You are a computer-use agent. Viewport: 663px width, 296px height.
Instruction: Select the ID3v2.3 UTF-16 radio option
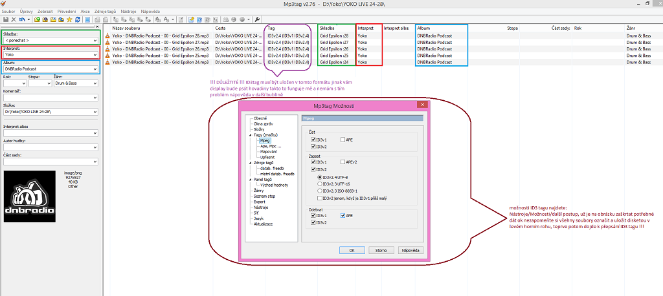coord(319,184)
